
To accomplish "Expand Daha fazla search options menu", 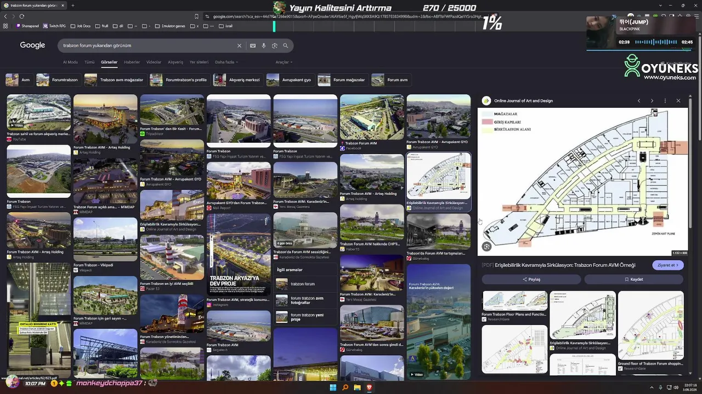I will [x=226, y=62].
